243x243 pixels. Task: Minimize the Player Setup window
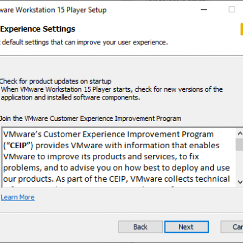(x=204, y=10)
